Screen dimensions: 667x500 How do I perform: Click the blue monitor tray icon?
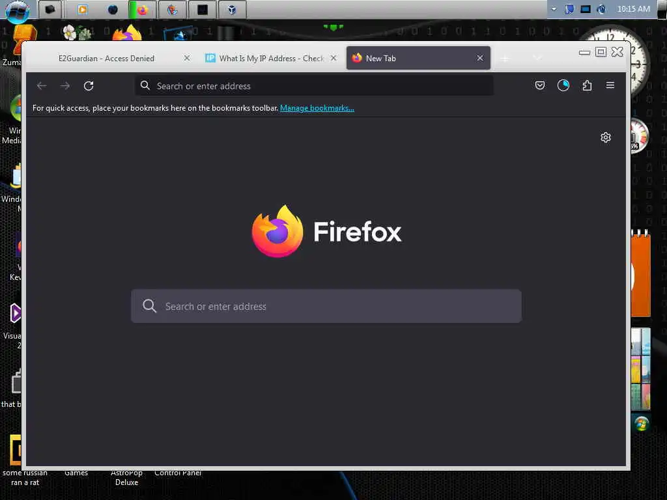(586, 9)
